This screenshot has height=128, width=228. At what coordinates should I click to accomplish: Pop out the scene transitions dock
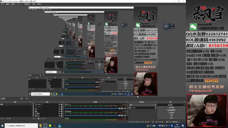click(x=155, y=102)
